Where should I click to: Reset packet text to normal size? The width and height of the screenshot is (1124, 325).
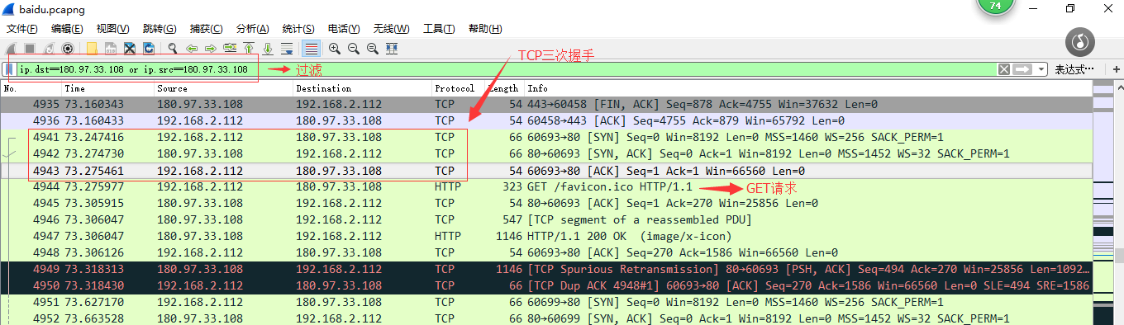coord(373,49)
